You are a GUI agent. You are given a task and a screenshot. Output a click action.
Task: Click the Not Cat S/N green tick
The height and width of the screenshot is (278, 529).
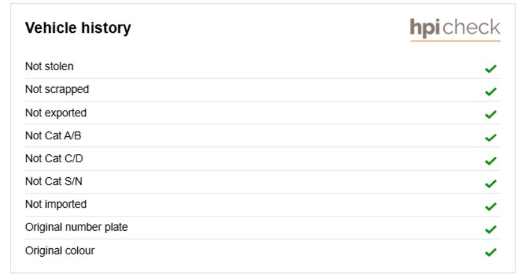pos(490,183)
